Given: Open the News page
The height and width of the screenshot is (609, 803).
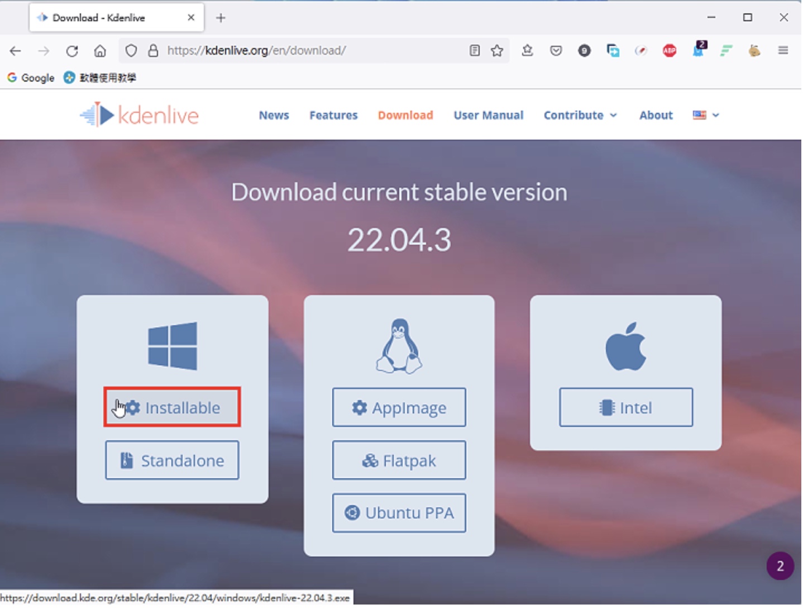Looking at the screenshot, I should tap(274, 116).
